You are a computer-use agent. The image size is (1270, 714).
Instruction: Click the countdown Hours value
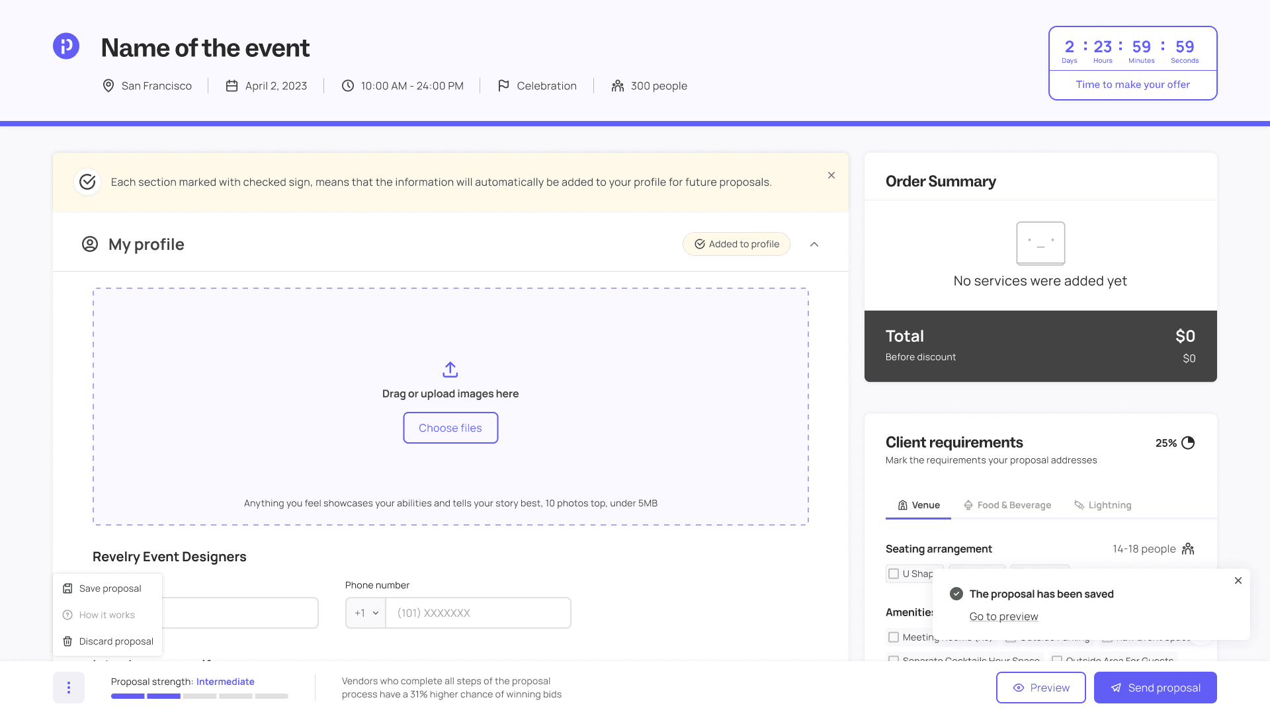click(1103, 47)
